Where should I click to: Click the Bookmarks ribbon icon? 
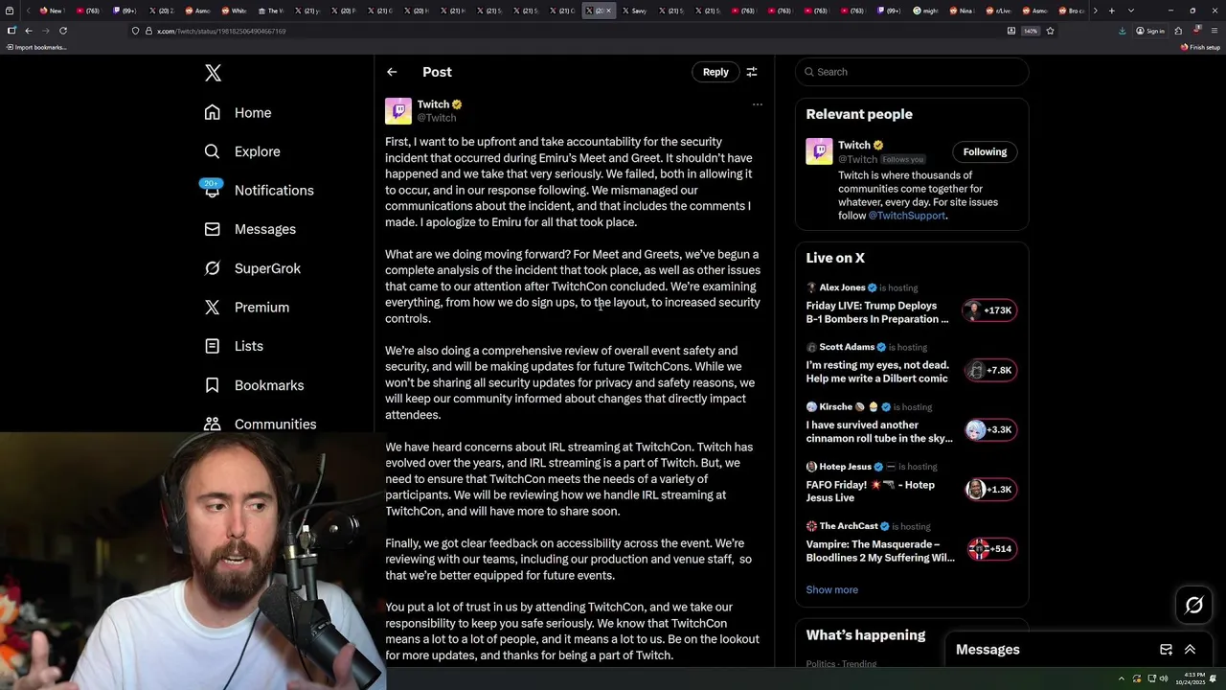point(212,385)
